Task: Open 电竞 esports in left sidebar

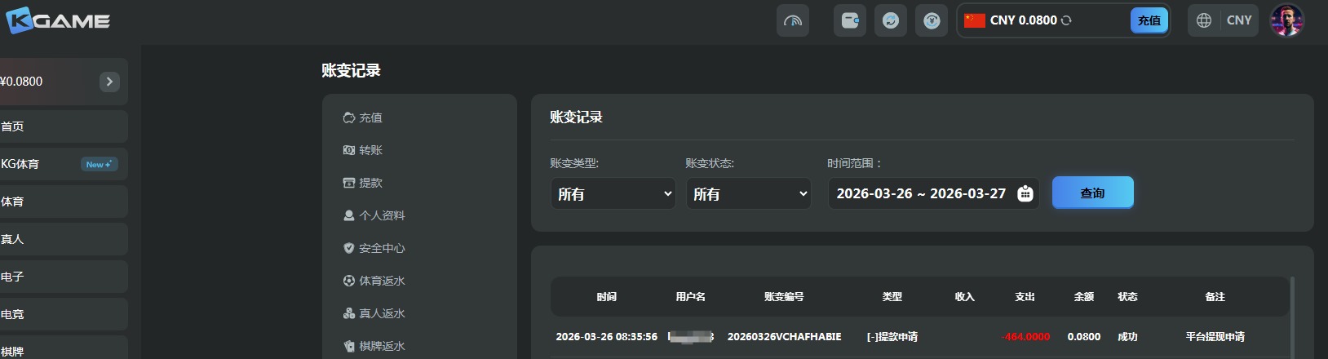Action: (x=64, y=314)
